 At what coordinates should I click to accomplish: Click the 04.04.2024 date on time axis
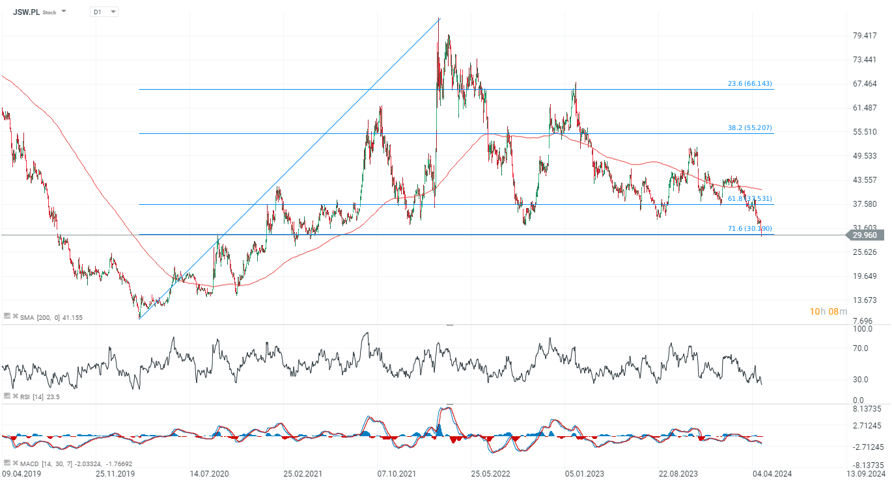point(772,475)
